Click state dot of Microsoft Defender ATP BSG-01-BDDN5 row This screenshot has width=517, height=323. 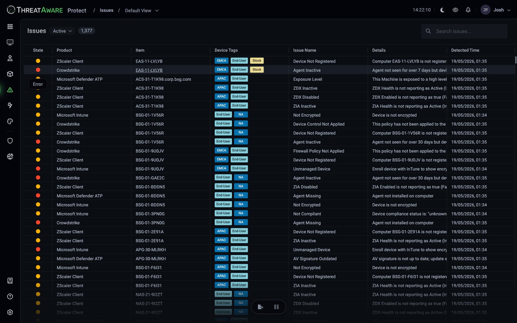[38, 196]
